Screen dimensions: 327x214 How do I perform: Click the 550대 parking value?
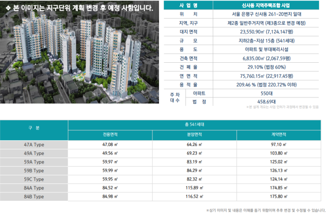[267, 93]
